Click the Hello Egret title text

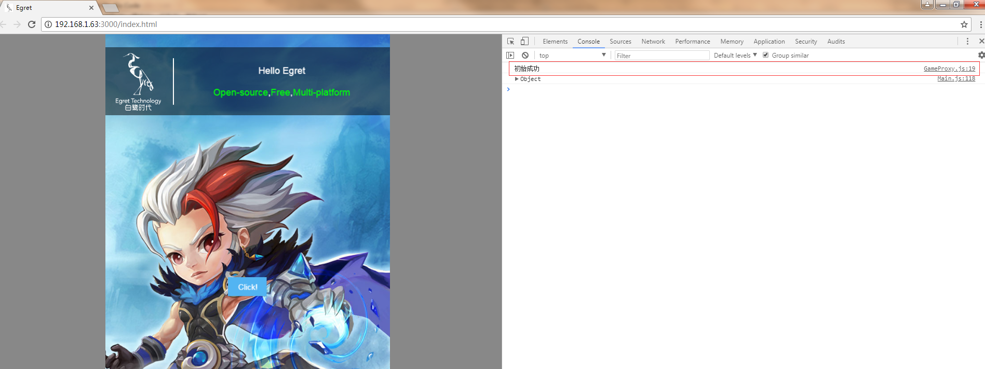coord(282,71)
